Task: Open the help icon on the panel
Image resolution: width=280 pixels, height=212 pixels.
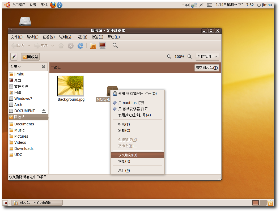Action: [60, 5]
